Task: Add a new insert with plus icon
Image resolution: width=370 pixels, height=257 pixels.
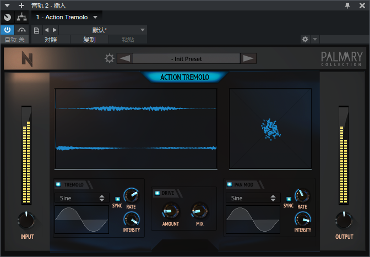Action: 21,6
